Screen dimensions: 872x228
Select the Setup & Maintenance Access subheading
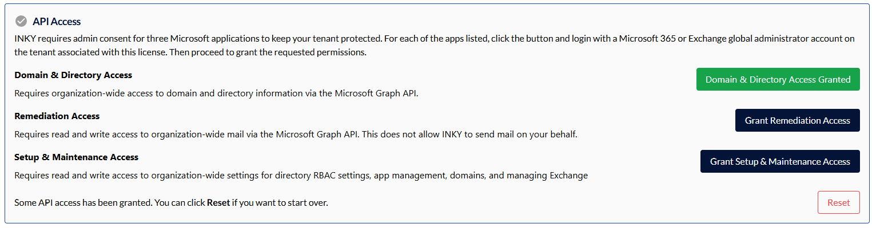77,157
